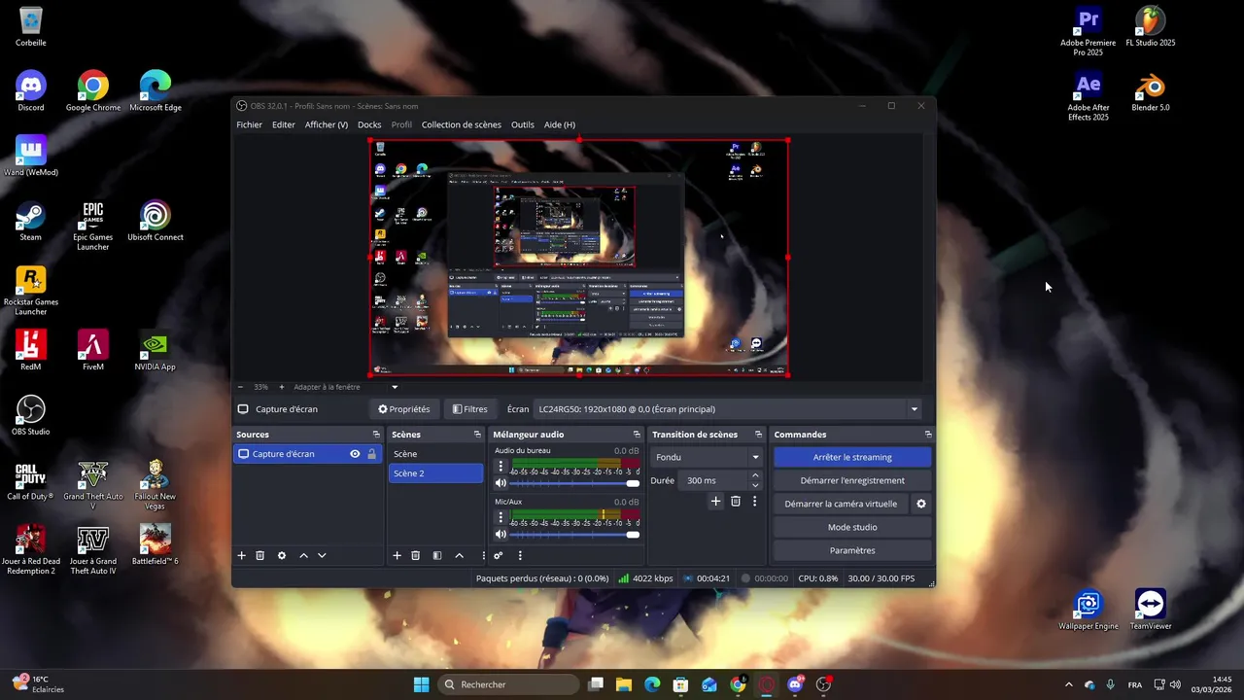Undock the Commandes panel
Image resolution: width=1244 pixels, height=700 pixels.
928,435
